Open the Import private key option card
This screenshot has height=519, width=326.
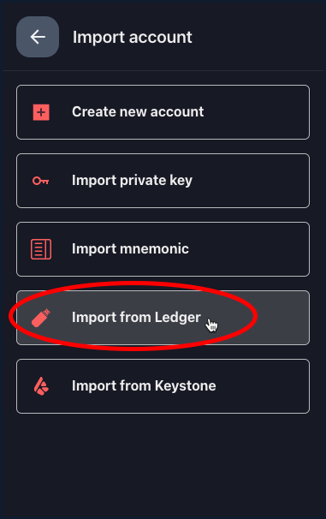tap(163, 181)
